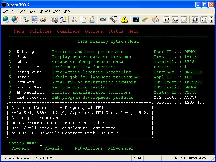Screen dimensions: 216x162
Task: Click the yellow warning triangle icon
Action: click(124, 20)
